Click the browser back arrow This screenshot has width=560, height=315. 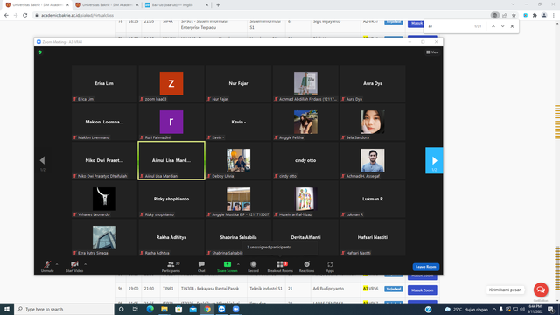pyautogui.click(x=6, y=16)
